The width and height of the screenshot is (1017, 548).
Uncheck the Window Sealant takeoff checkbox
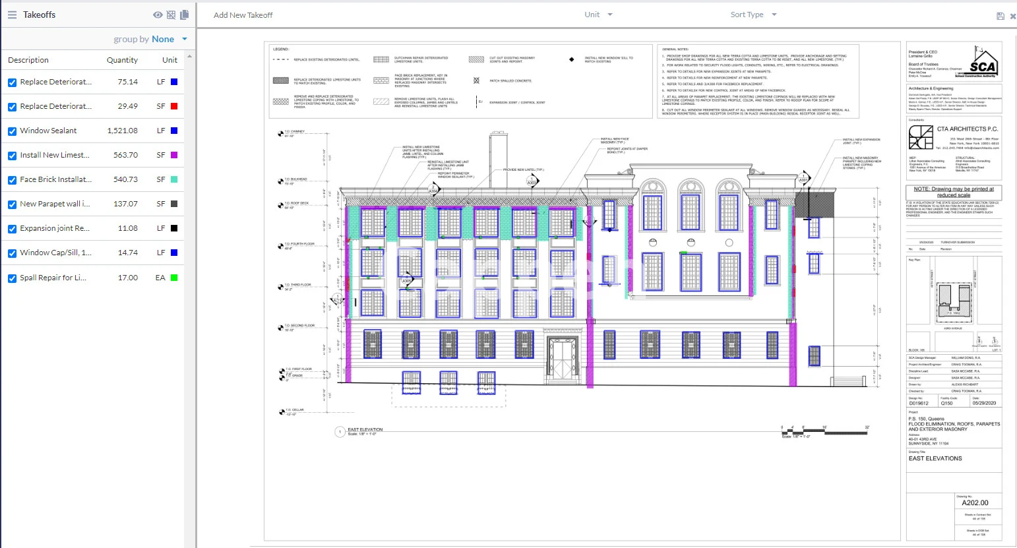[x=12, y=131]
